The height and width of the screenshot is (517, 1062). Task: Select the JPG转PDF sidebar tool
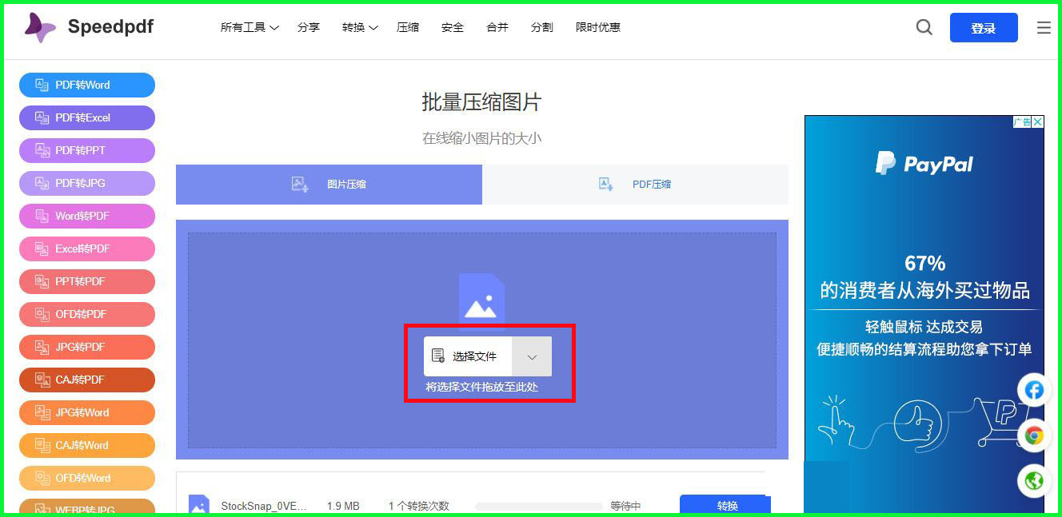(x=86, y=347)
